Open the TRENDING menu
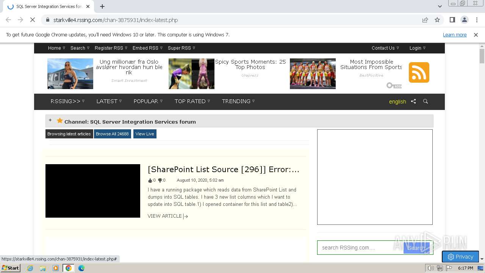 [238, 101]
